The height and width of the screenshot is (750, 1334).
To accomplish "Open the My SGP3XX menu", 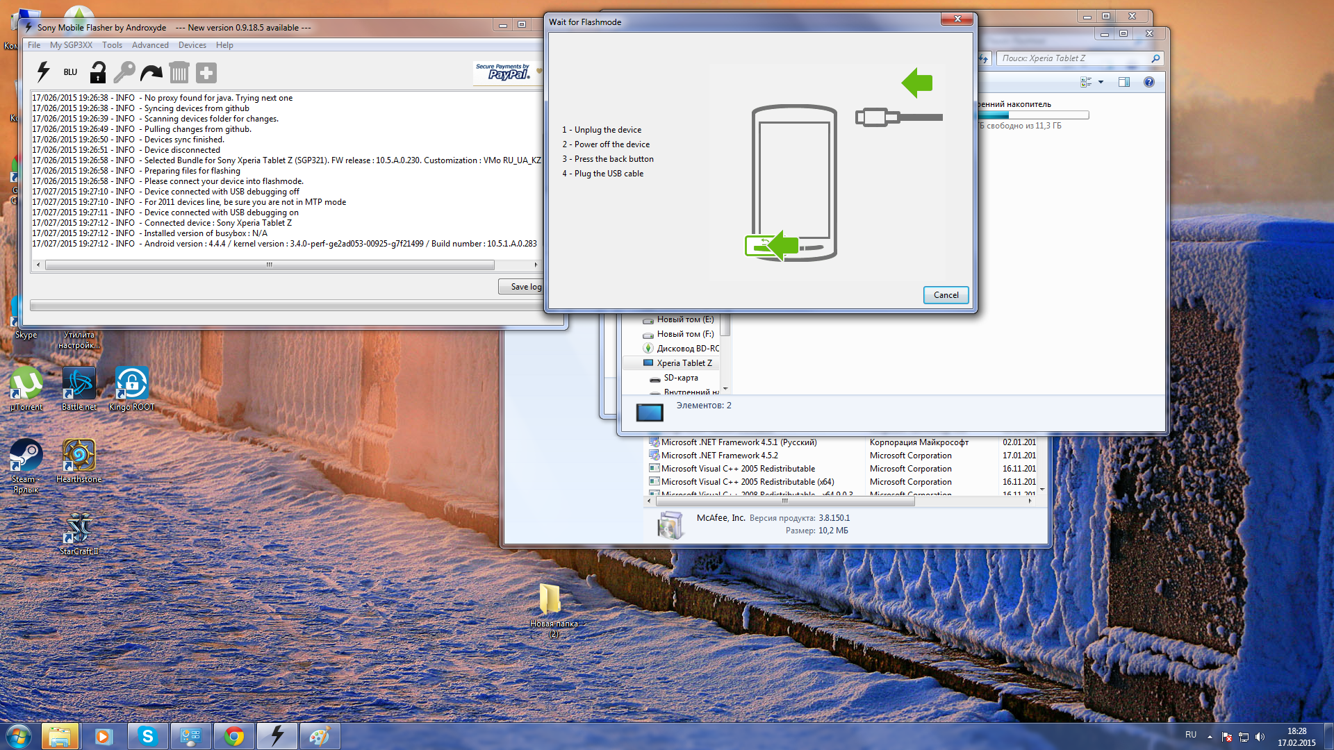I will 71,45.
